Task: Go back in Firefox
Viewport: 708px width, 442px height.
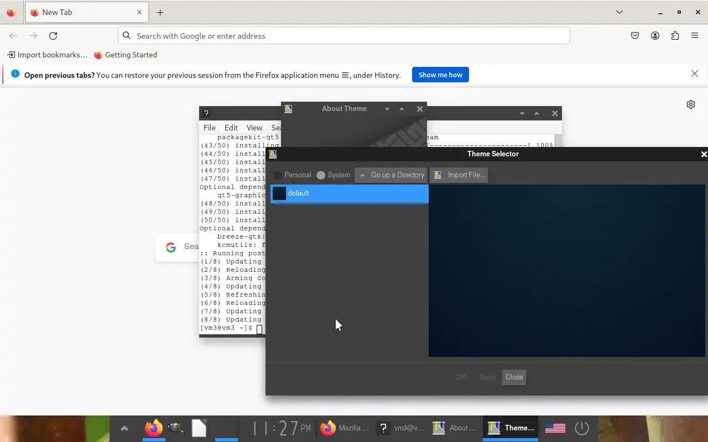Action: click(13, 36)
